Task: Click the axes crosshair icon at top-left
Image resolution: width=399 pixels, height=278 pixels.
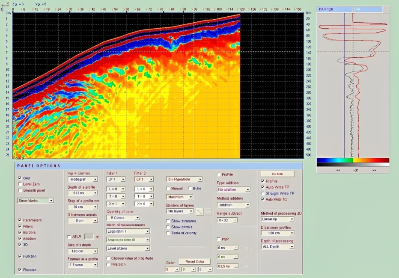Action: 4,6
